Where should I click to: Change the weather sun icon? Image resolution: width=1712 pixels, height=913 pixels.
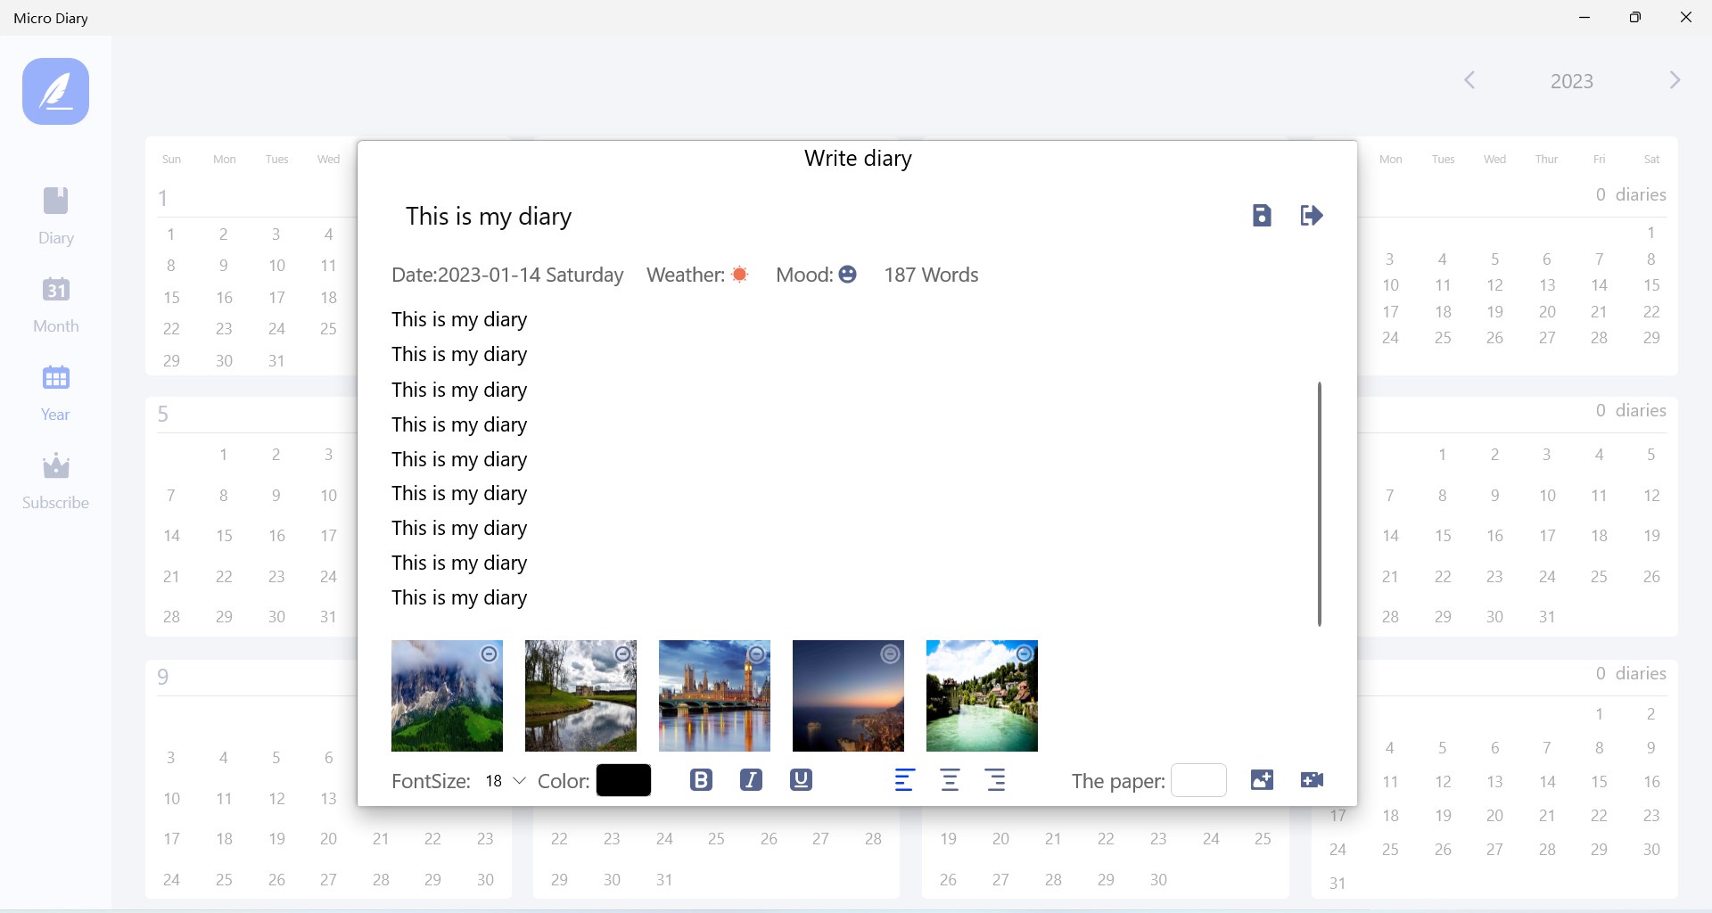(740, 275)
